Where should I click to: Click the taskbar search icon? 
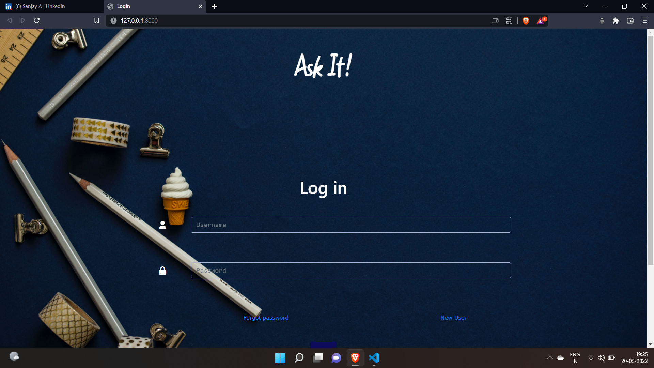(x=299, y=358)
